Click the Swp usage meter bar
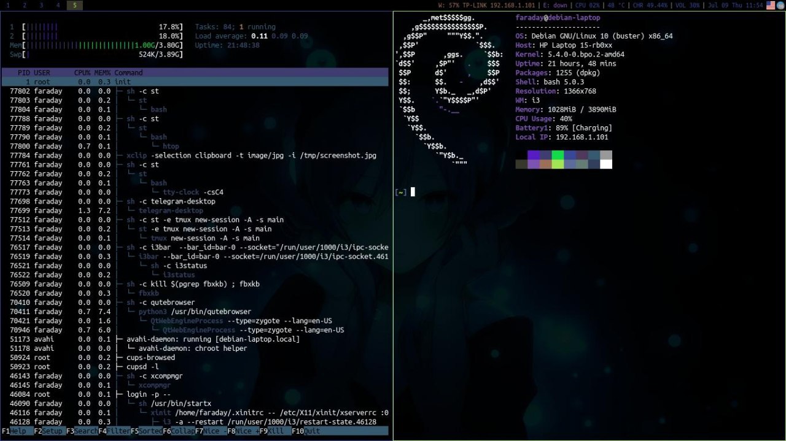Screen dimensions: 786x441 pyautogui.click(x=96, y=55)
